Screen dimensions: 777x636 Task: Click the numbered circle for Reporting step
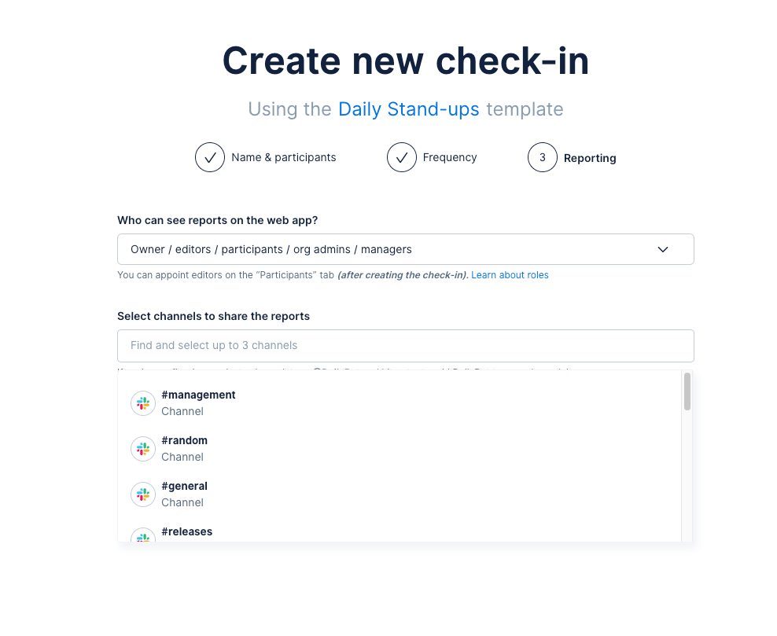click(x=542, y=157)
